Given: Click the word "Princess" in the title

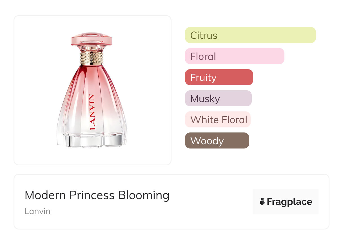Looking at the screenshot, I should (x=92, y=195).
